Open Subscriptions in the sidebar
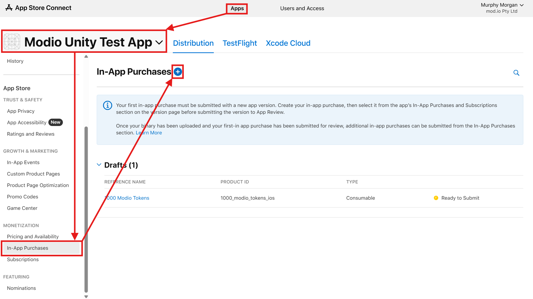This screenshot has height=299, width=533. (23, 259)
